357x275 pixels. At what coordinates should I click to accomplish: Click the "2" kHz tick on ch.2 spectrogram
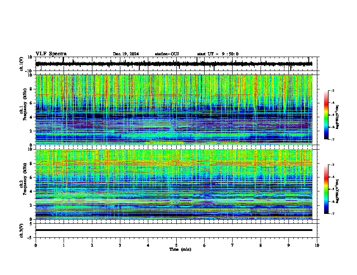click(32, 205)
